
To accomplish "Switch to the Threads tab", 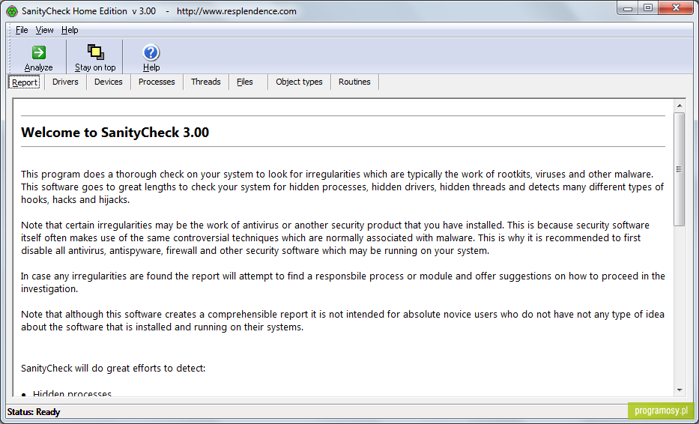I will tap(205, 82).
